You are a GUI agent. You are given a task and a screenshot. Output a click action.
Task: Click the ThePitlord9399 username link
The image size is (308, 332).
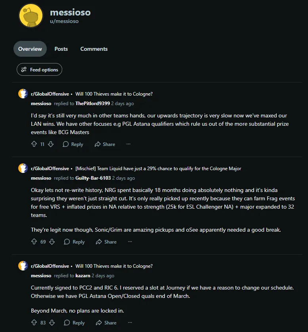tap(92, 103)
